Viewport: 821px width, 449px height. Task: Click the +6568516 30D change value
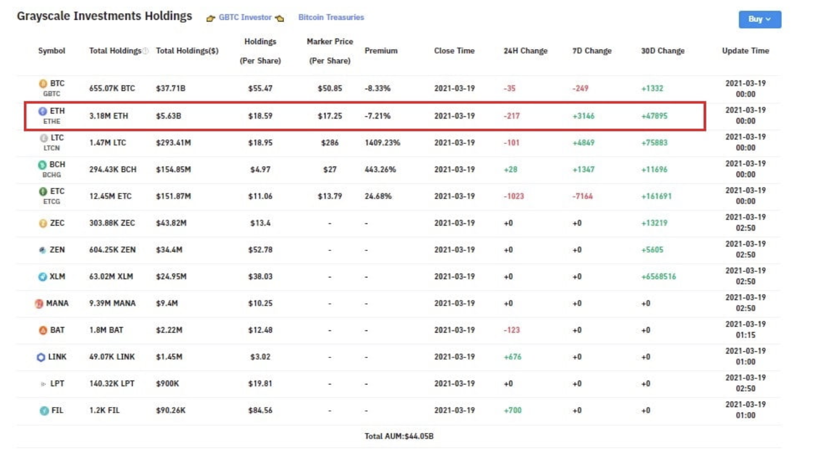click(x=659, y=277)
